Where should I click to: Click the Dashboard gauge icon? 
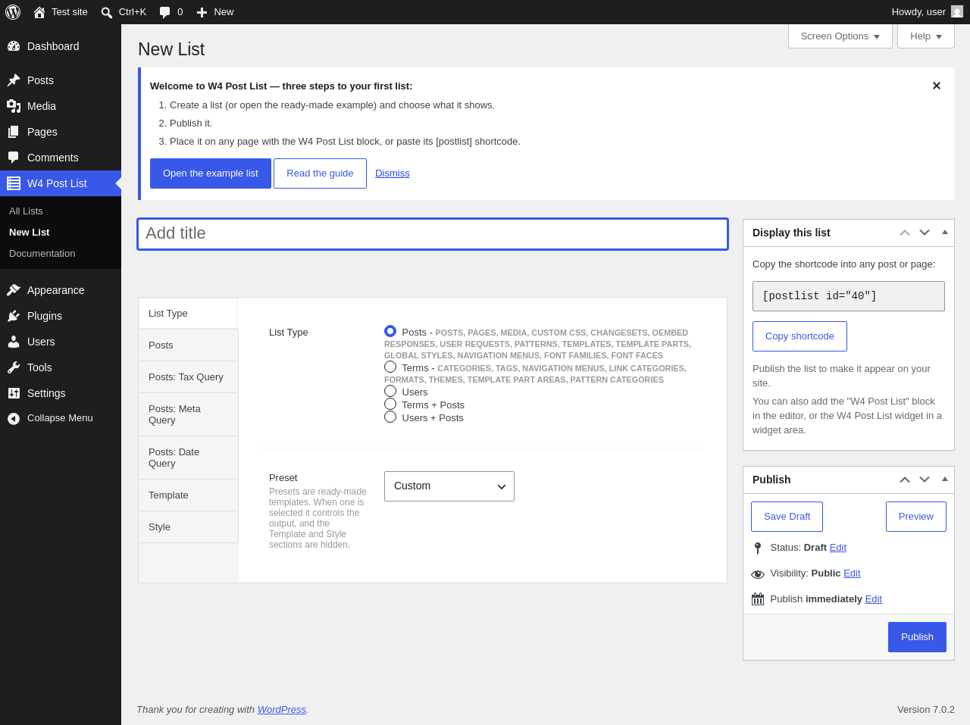pos(14,46)
